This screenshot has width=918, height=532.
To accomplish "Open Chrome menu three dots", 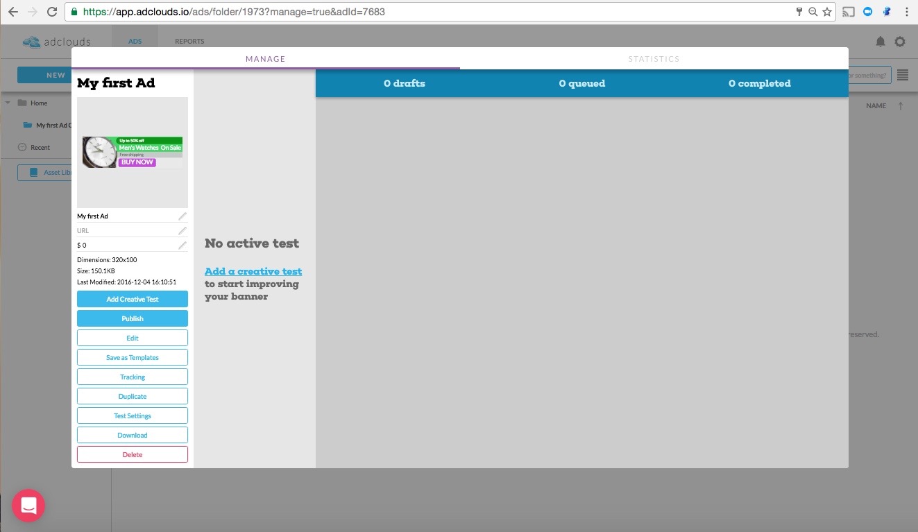I will [907, 12].
